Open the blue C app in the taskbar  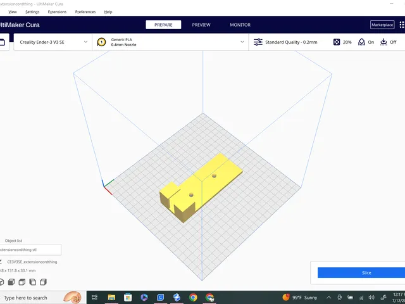pyautogui.click(x=160, y=298)
